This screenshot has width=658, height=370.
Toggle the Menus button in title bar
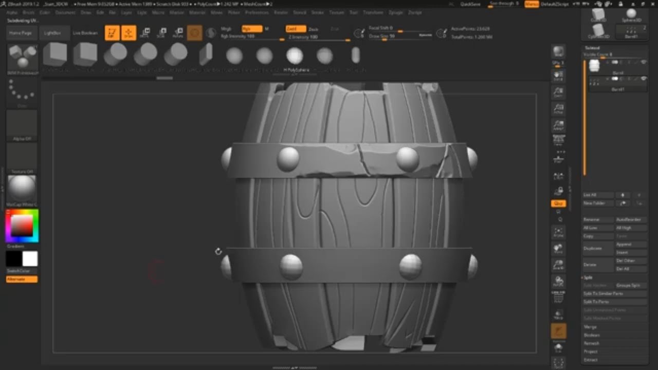point(532,4)
